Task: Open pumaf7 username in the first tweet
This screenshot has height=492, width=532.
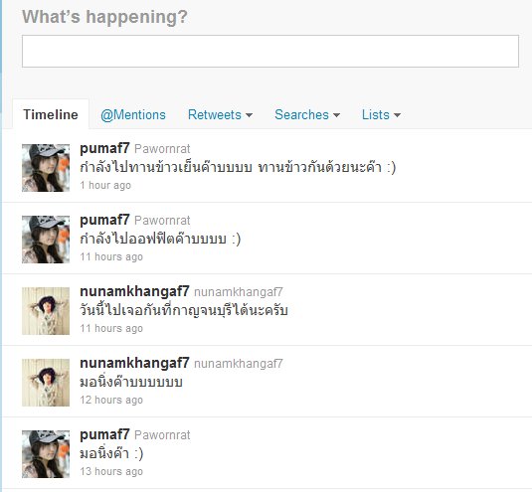Action: 104,148
